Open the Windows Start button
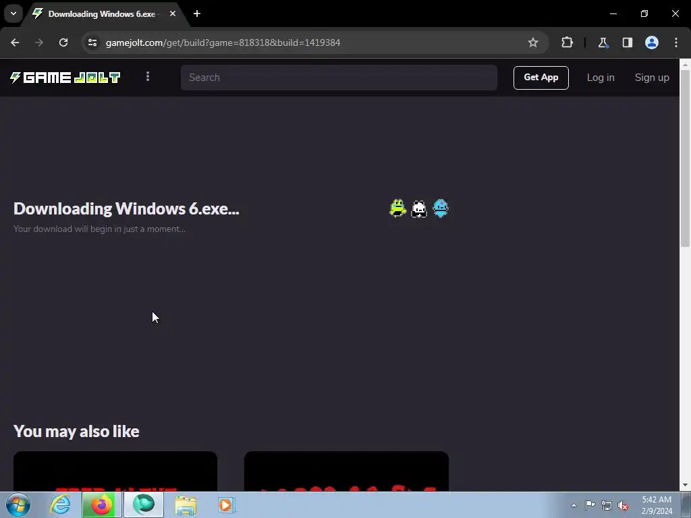 [18, 505]
